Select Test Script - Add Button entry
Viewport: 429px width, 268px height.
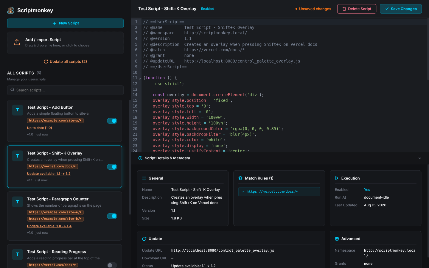pos(65,121)
